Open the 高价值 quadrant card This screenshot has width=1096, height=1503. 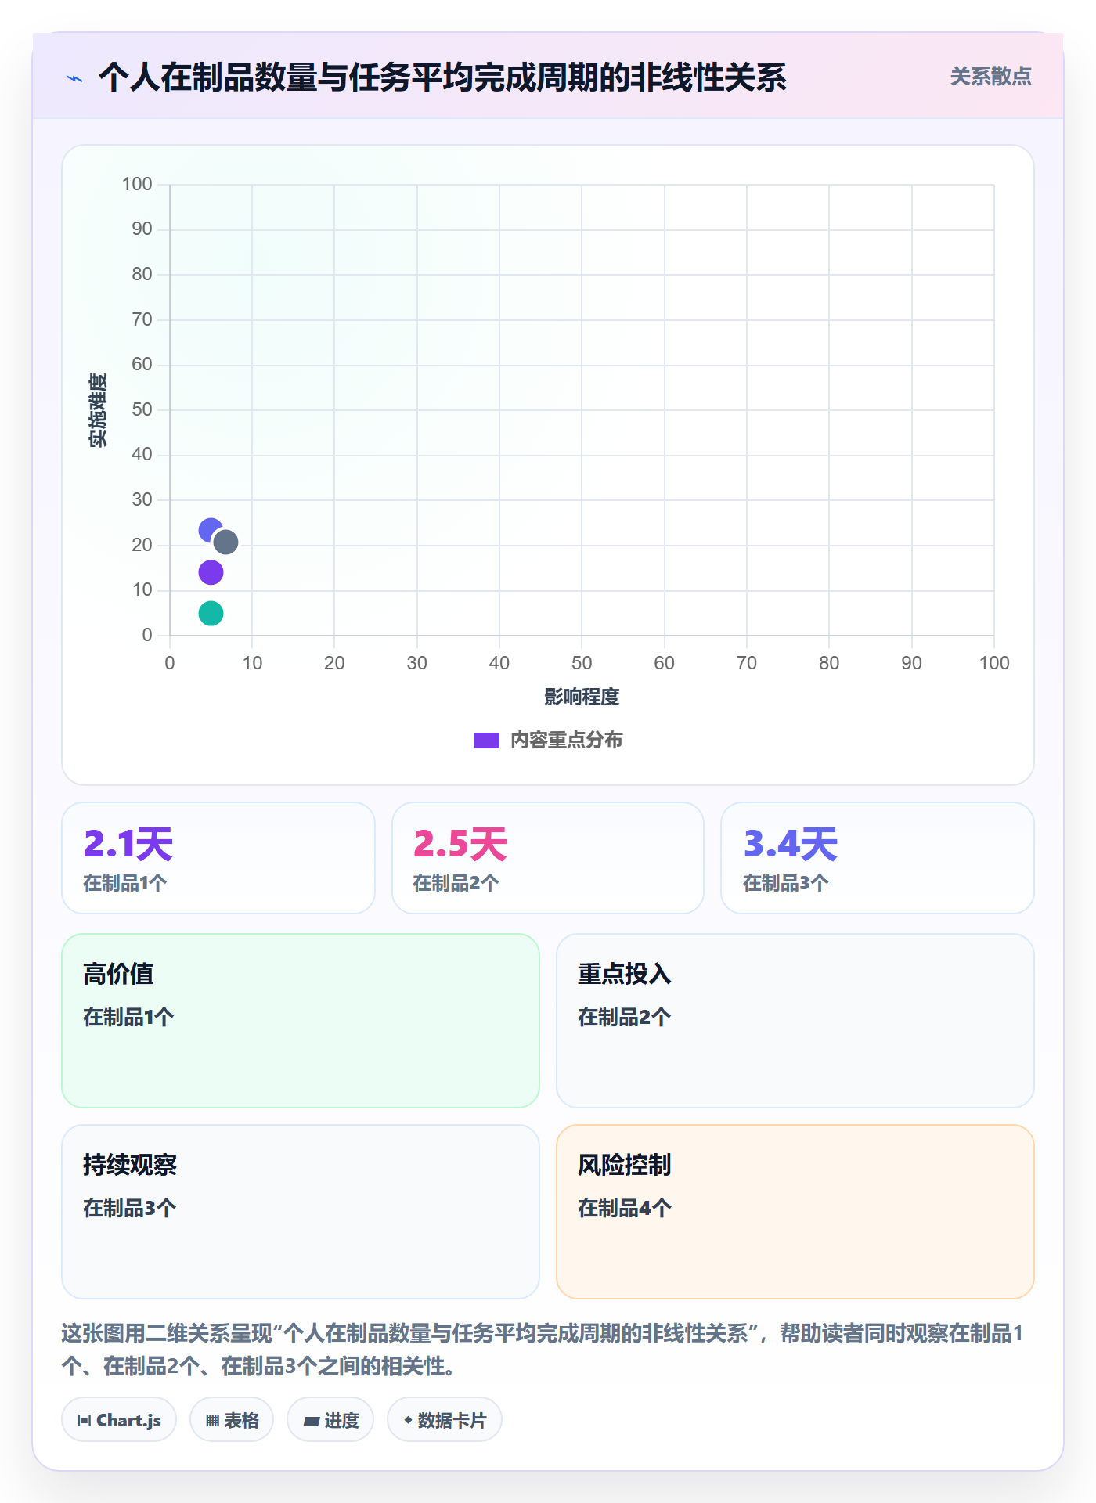pyautogui.click(x=301, y=1021)
